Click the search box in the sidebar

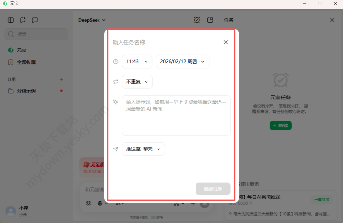coord(36,34)
